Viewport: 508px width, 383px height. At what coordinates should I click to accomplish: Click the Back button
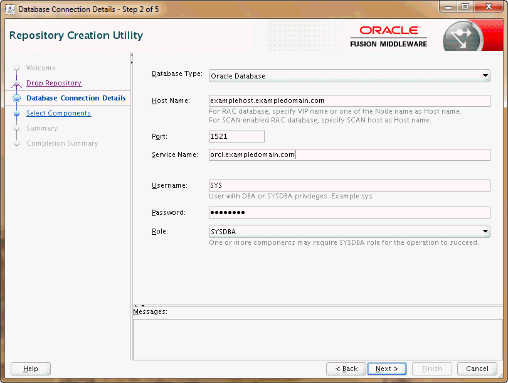point(346,369)
